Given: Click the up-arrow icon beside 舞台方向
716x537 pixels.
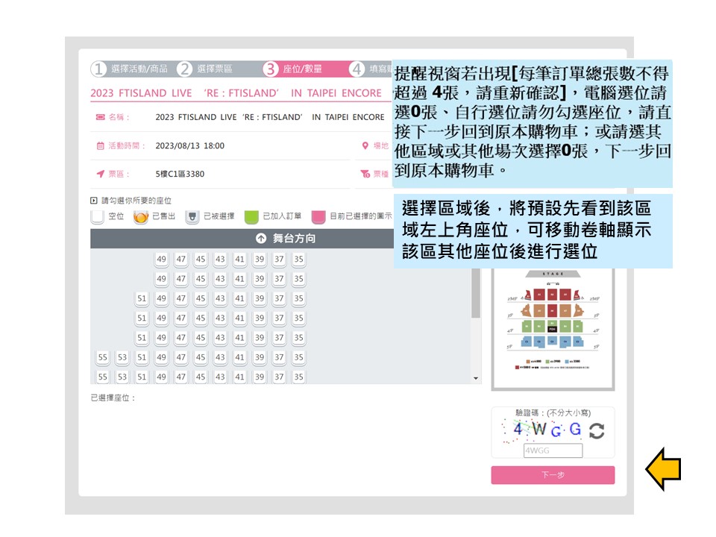Looking at the screenshot, I should 261,239.
